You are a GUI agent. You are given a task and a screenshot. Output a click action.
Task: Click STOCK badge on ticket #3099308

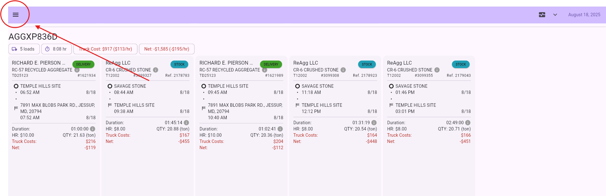pyautogui.click(x=367, y=64)
